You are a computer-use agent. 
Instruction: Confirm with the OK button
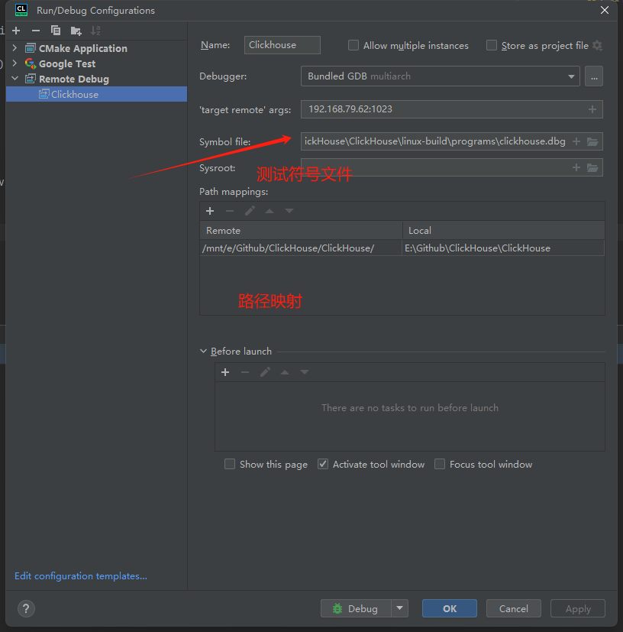[x=450, y=608]
